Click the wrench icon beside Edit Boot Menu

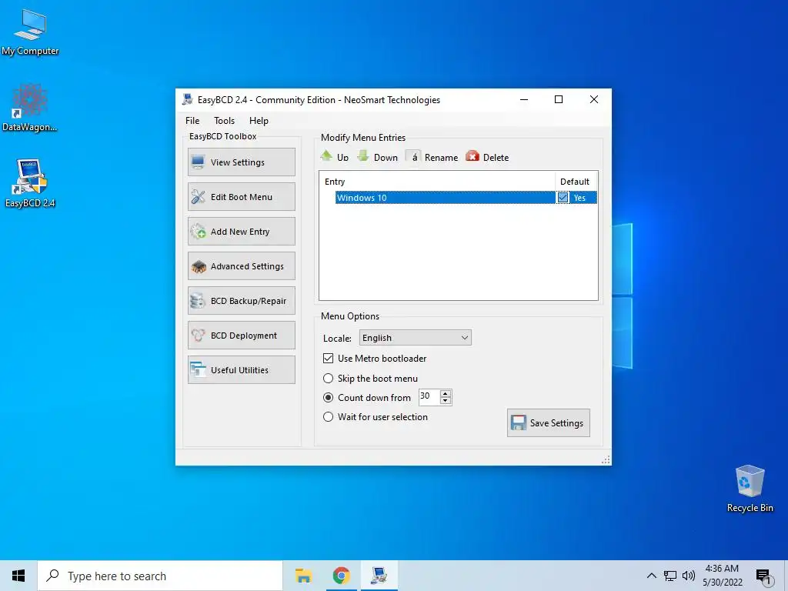[x=198, y=196]
